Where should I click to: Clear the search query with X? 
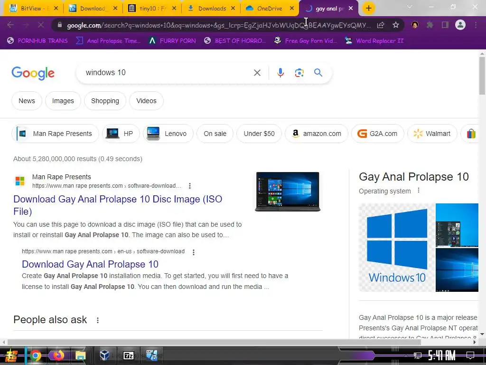coord(257,73)
